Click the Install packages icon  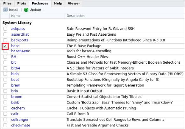[x=5, y=10]
